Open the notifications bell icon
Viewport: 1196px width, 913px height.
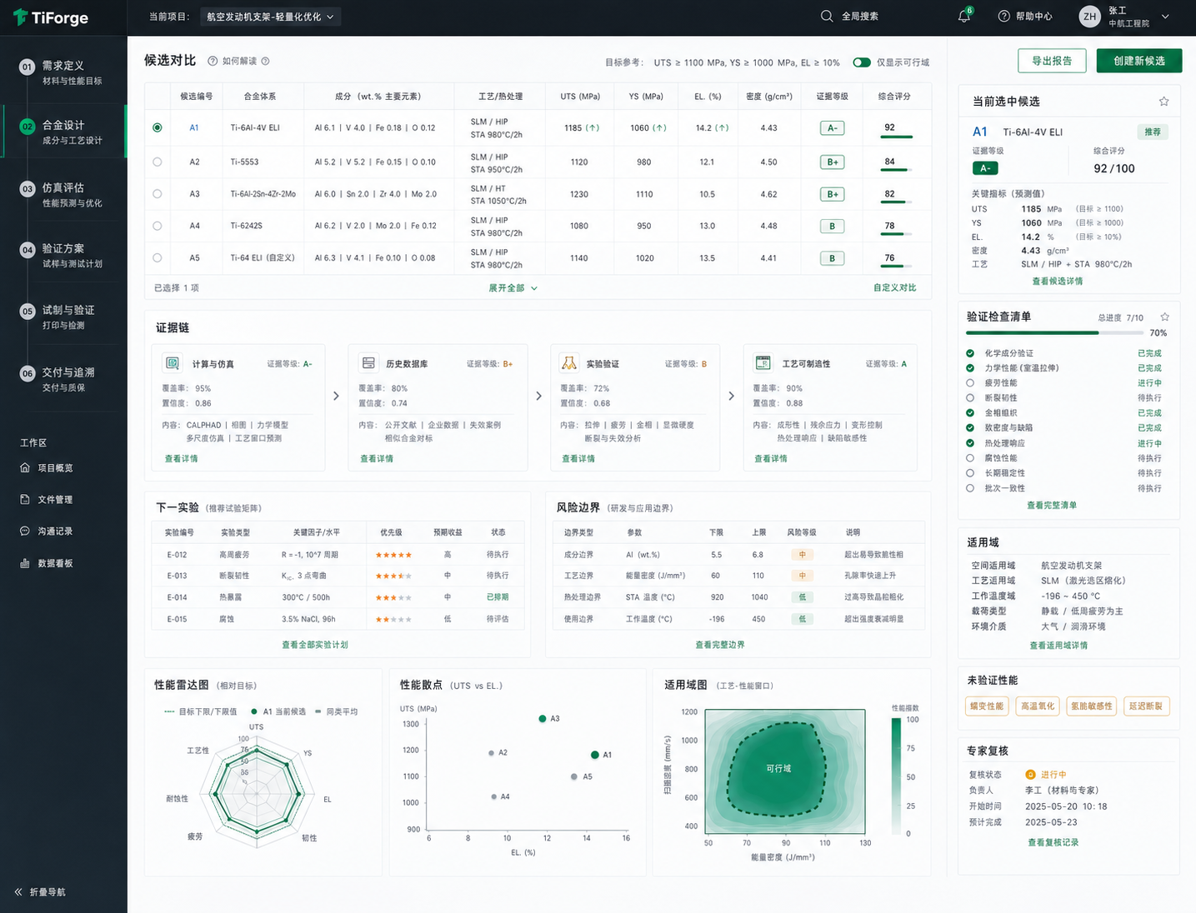[x=964, y=17]
